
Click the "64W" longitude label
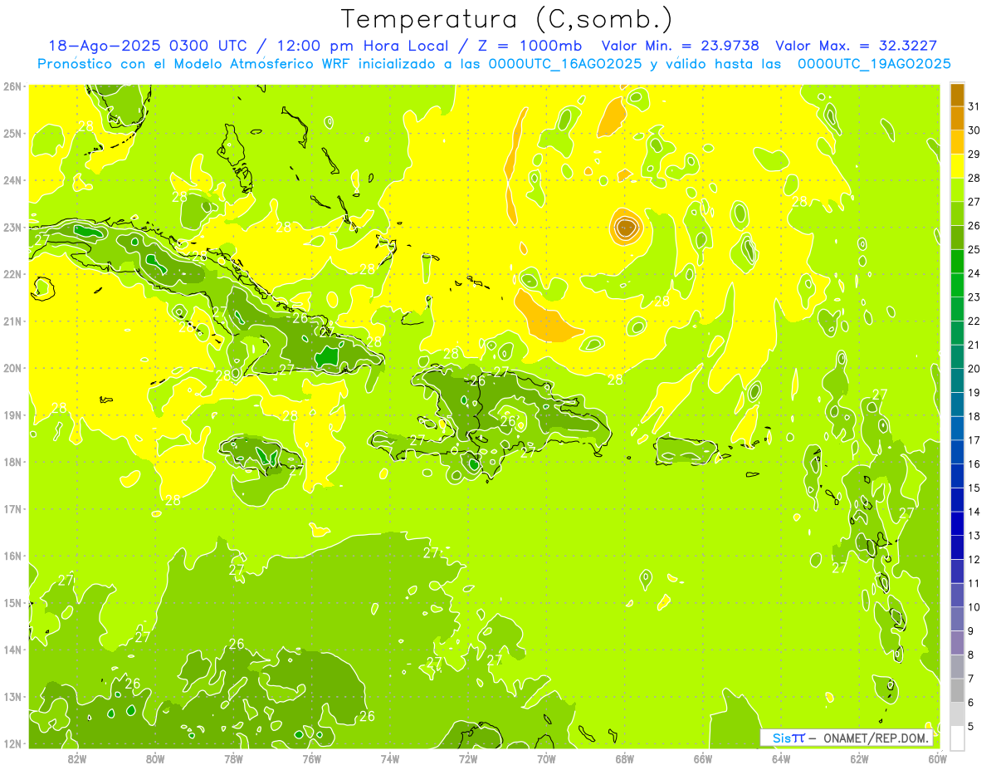[x=781, y=758]
